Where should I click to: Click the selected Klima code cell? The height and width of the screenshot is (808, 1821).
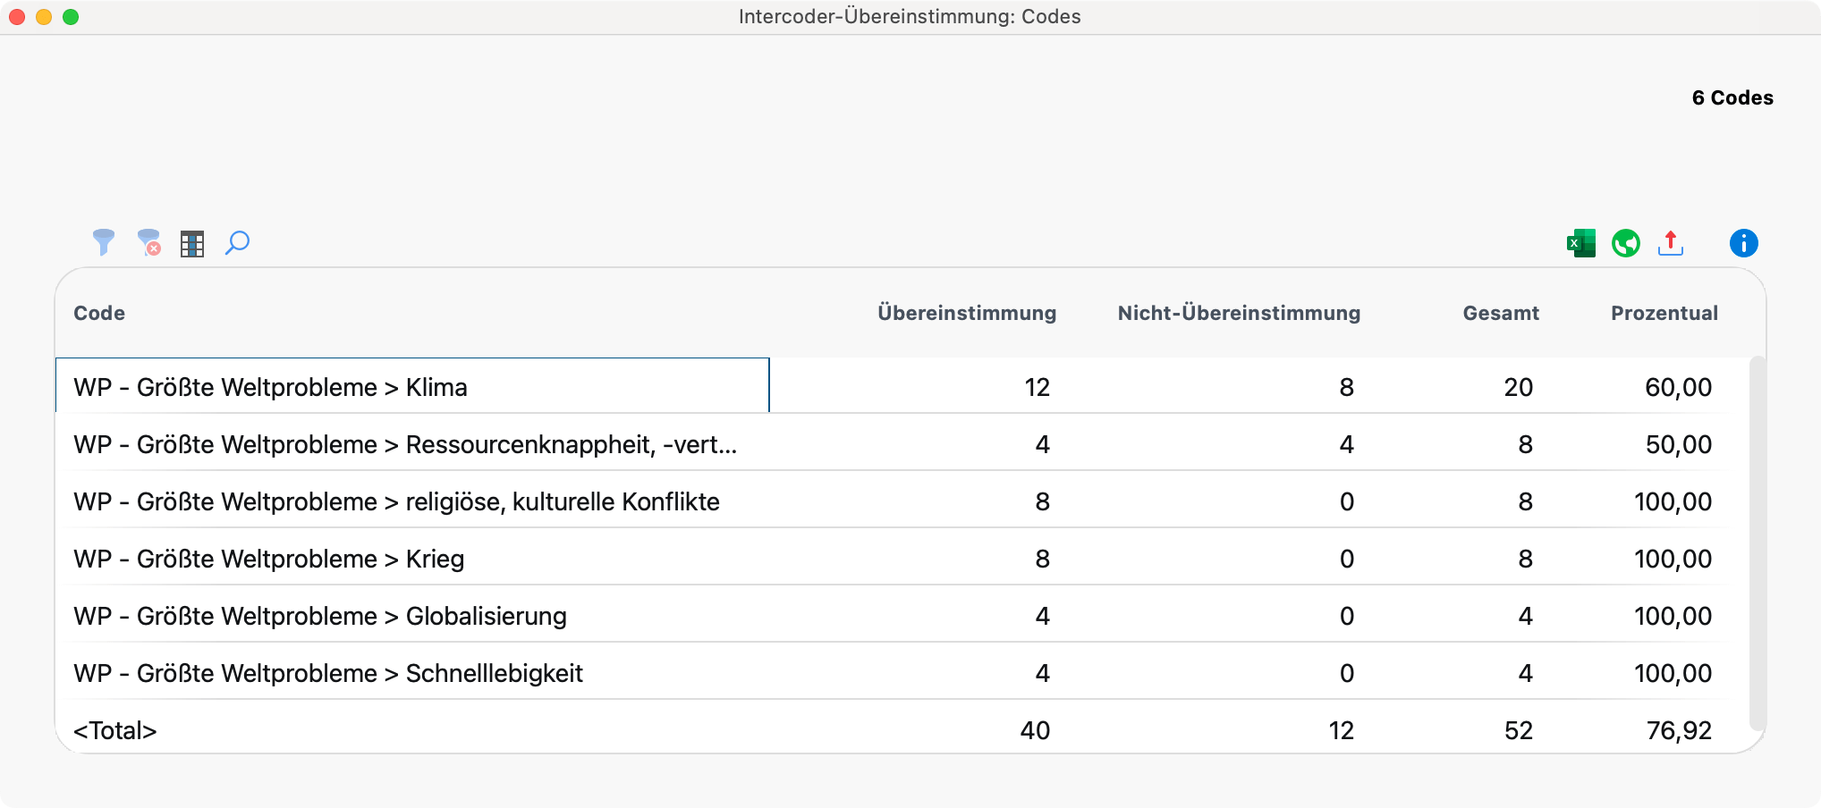point(270,387)
